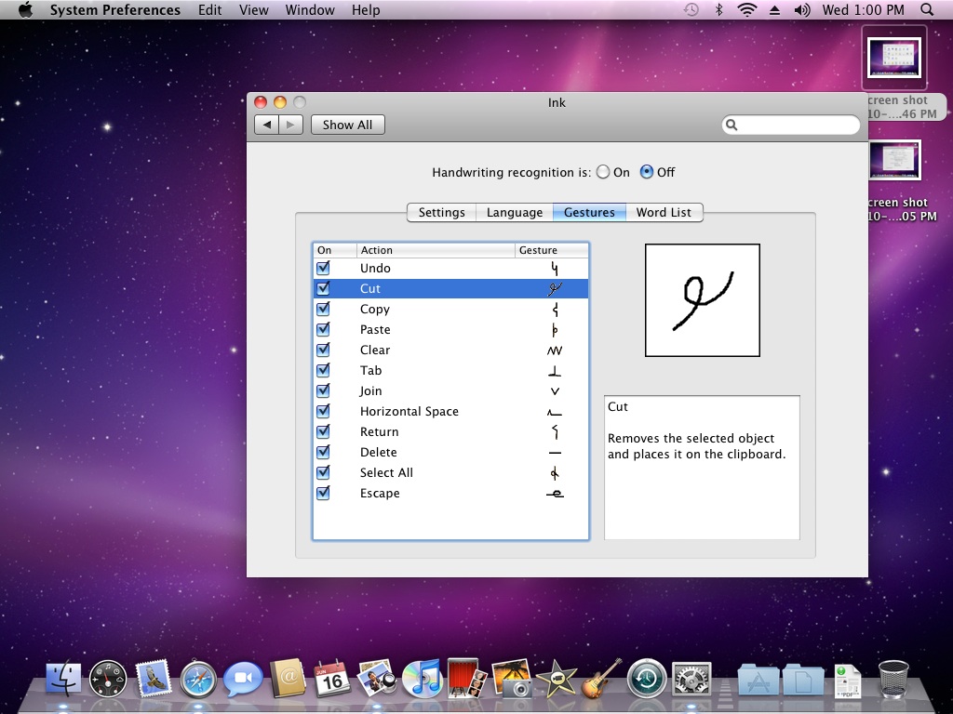The image size is (953, 714).
Task: Click the Time Machine menu bar icon
Action: tap(691, 9)
